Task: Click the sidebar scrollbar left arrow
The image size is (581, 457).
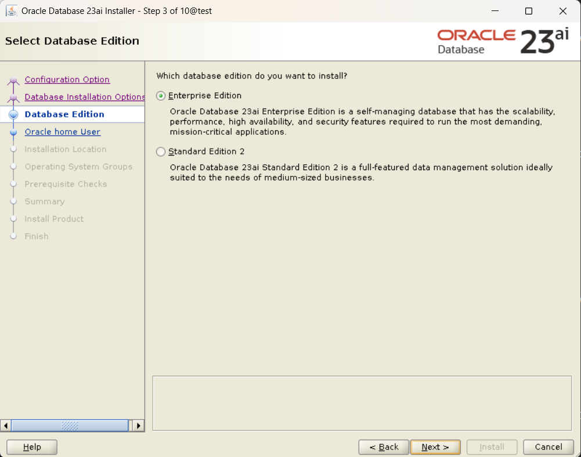Action: point(6,426)
